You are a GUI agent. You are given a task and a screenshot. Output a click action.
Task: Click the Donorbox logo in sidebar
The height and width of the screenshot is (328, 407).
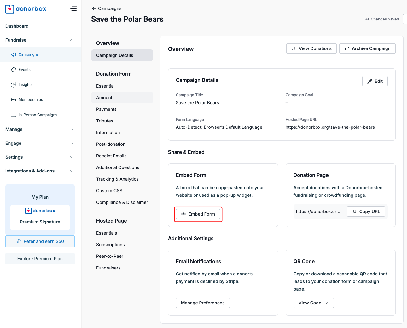tap(26, 9)
